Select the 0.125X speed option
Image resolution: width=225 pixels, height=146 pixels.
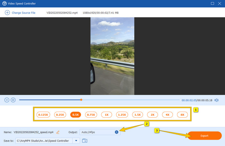43,115
